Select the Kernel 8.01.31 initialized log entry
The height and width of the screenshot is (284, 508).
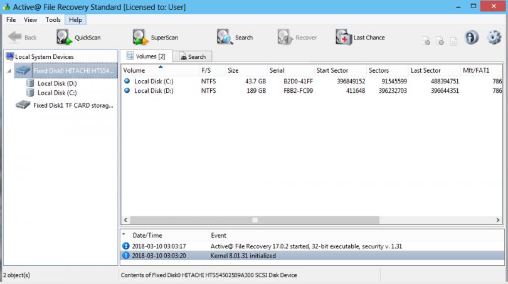coord(244,256)
